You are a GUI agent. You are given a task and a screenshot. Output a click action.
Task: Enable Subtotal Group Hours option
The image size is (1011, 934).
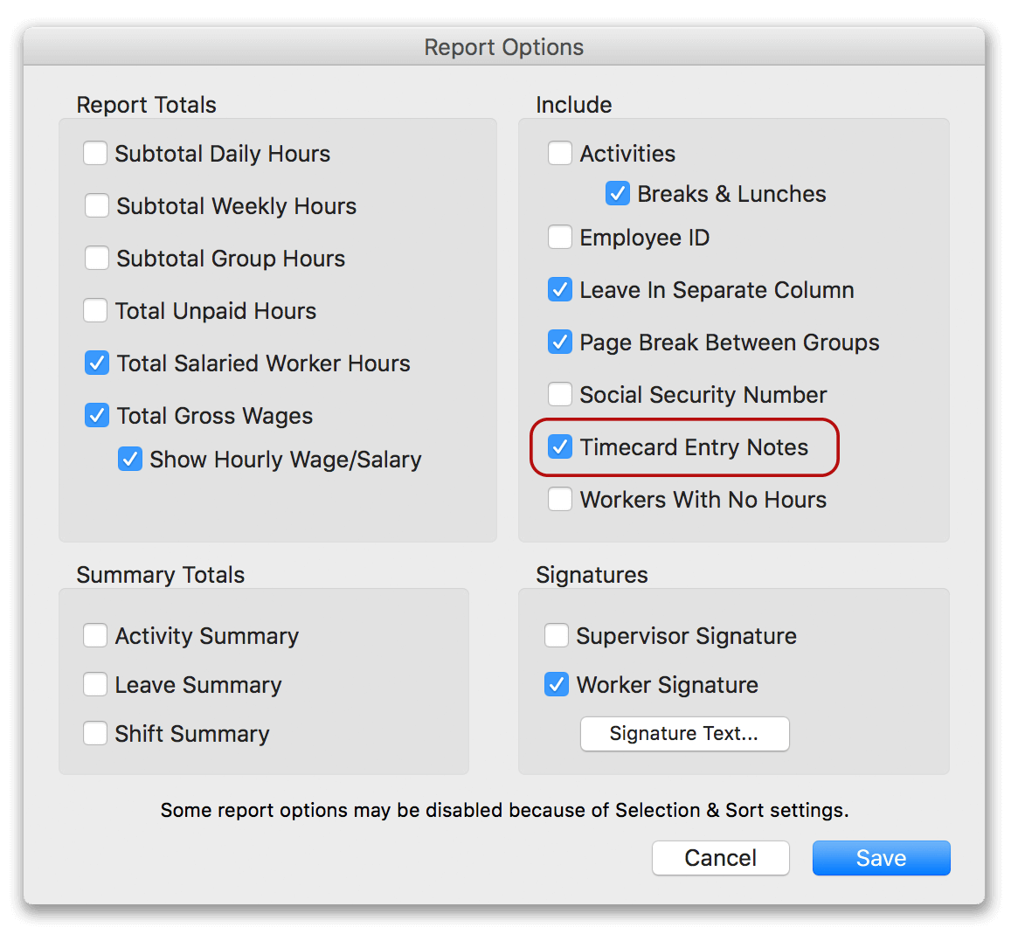[95, 258]
